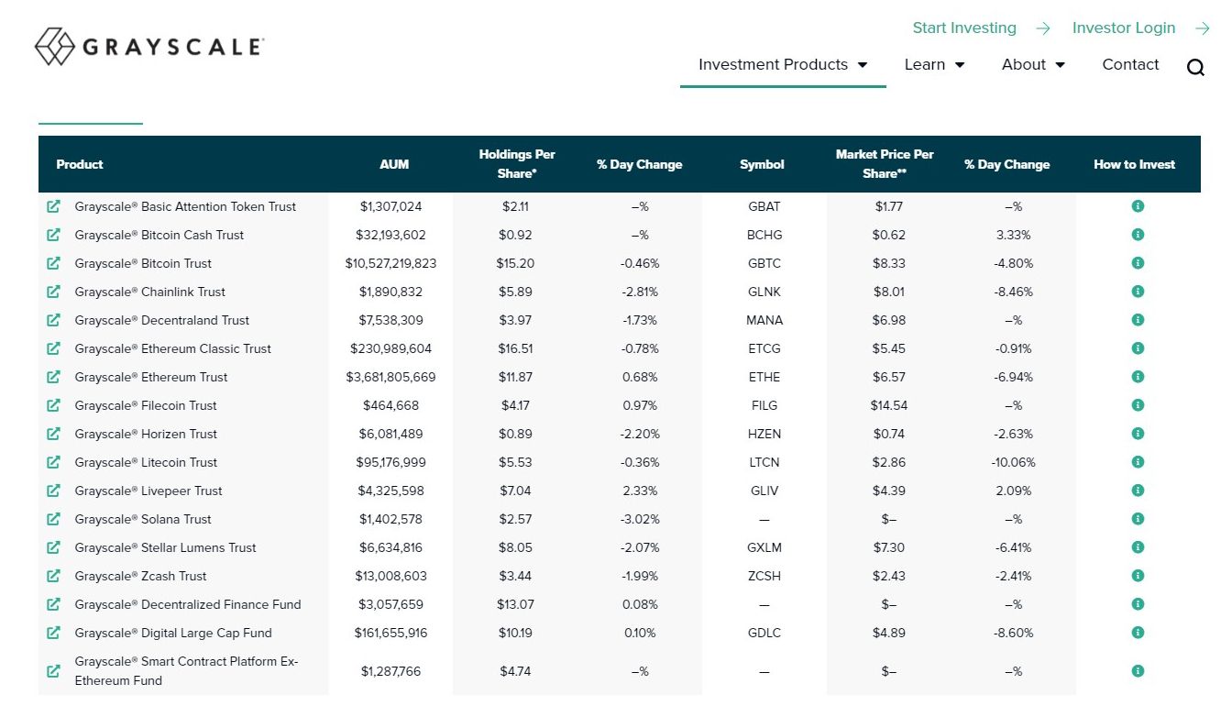Open external link icon for Grayscale Ethereum Trust

point(53,377)
